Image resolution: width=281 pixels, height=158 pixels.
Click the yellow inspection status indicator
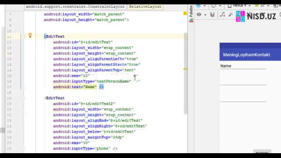[185, 14]
